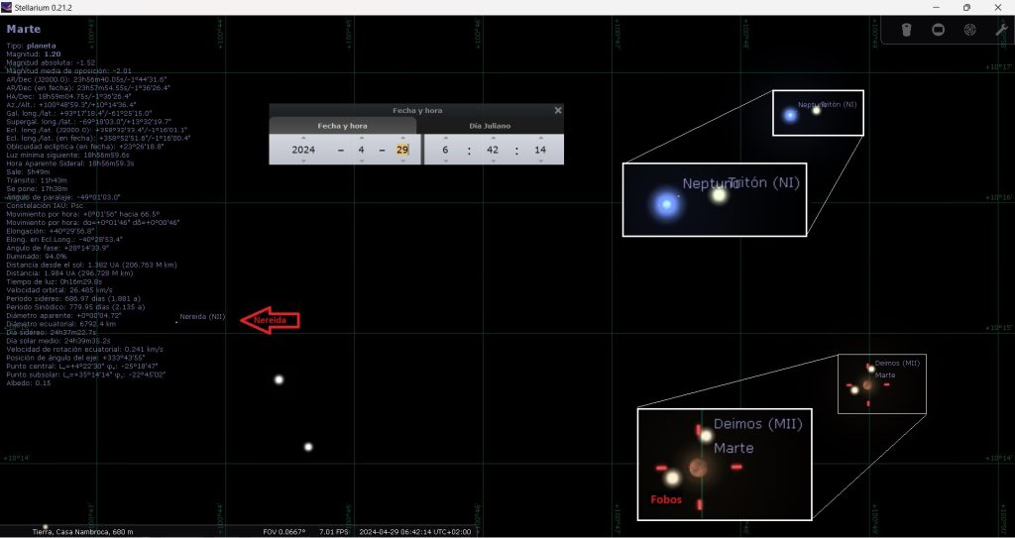Screen dimensions: 1015x538
Task: Decrease the year with down arrow
Action: pyautogui.click(x=303, y=161)
